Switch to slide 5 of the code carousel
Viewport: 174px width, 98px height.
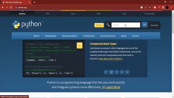click(x=127, y=72)
